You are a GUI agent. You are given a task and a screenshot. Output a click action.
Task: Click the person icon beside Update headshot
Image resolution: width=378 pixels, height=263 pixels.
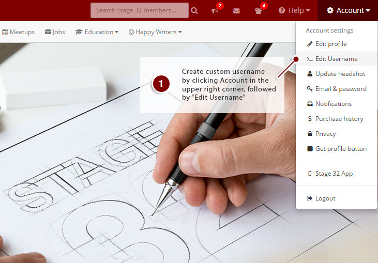310,74
